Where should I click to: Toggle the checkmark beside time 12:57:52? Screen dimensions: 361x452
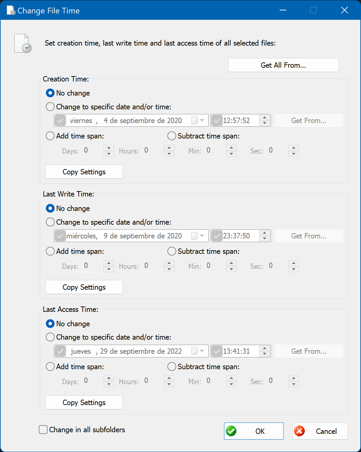point(217,120)
